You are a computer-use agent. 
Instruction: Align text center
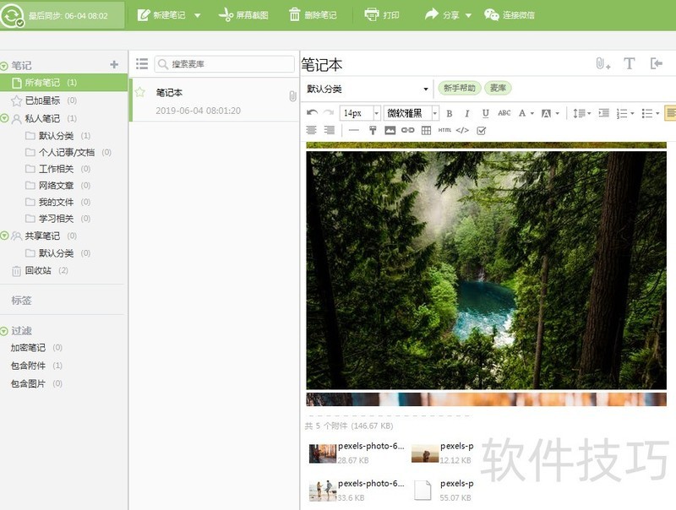311,130
